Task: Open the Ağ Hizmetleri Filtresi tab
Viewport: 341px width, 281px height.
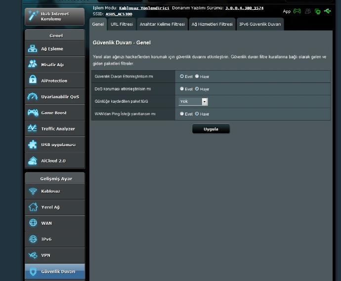Action: tap(212, 24)
